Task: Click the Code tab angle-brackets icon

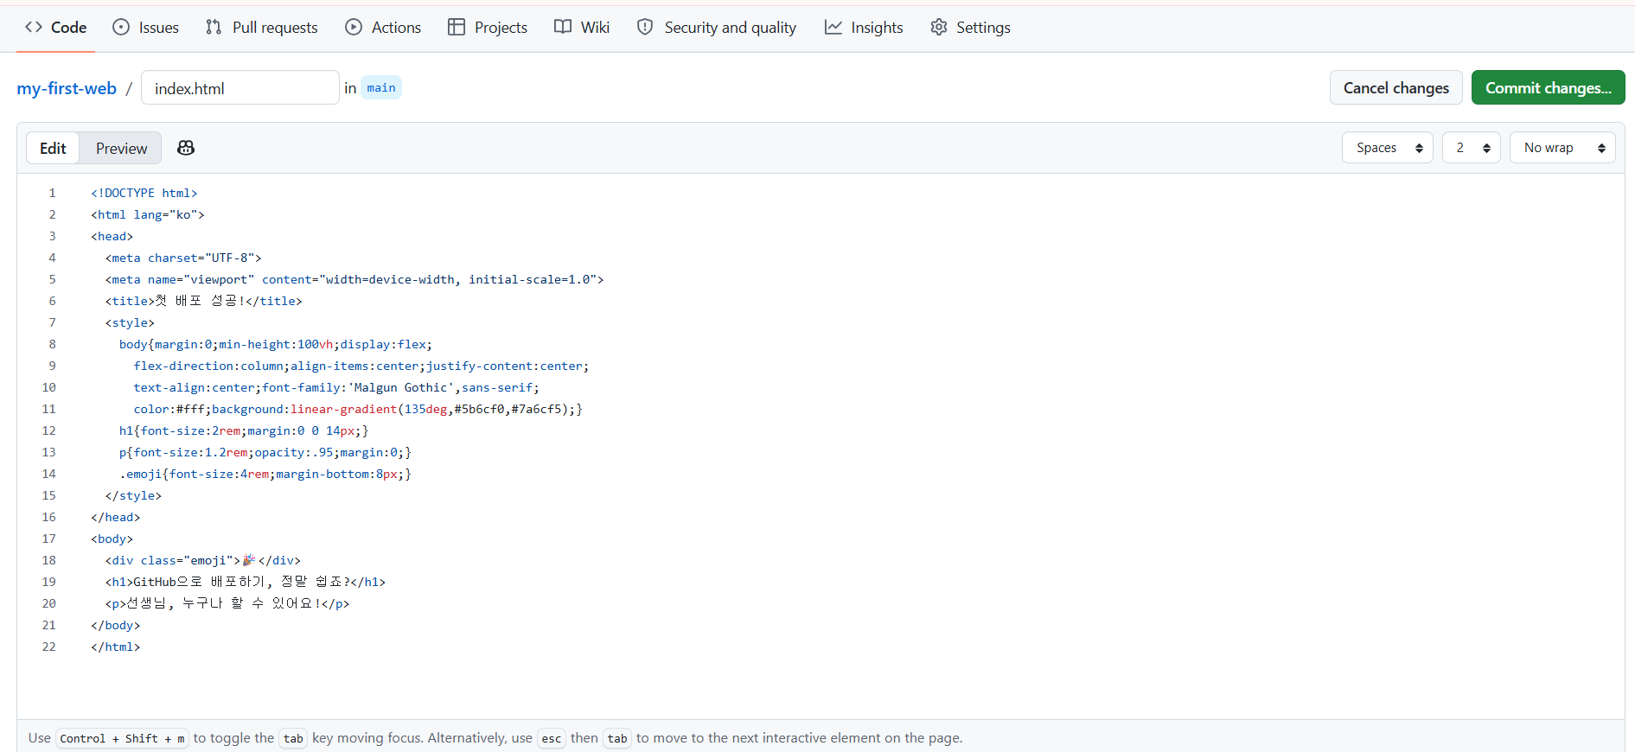Action: 34,27
